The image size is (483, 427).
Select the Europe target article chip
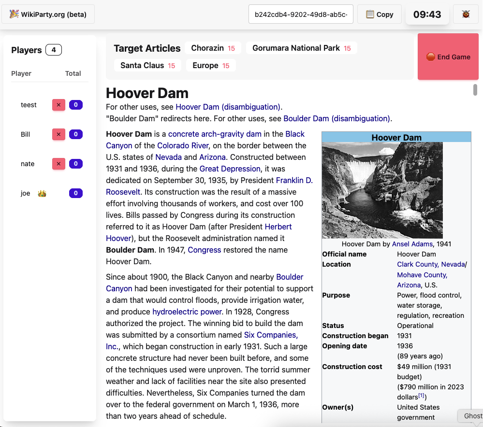point(211,65)
